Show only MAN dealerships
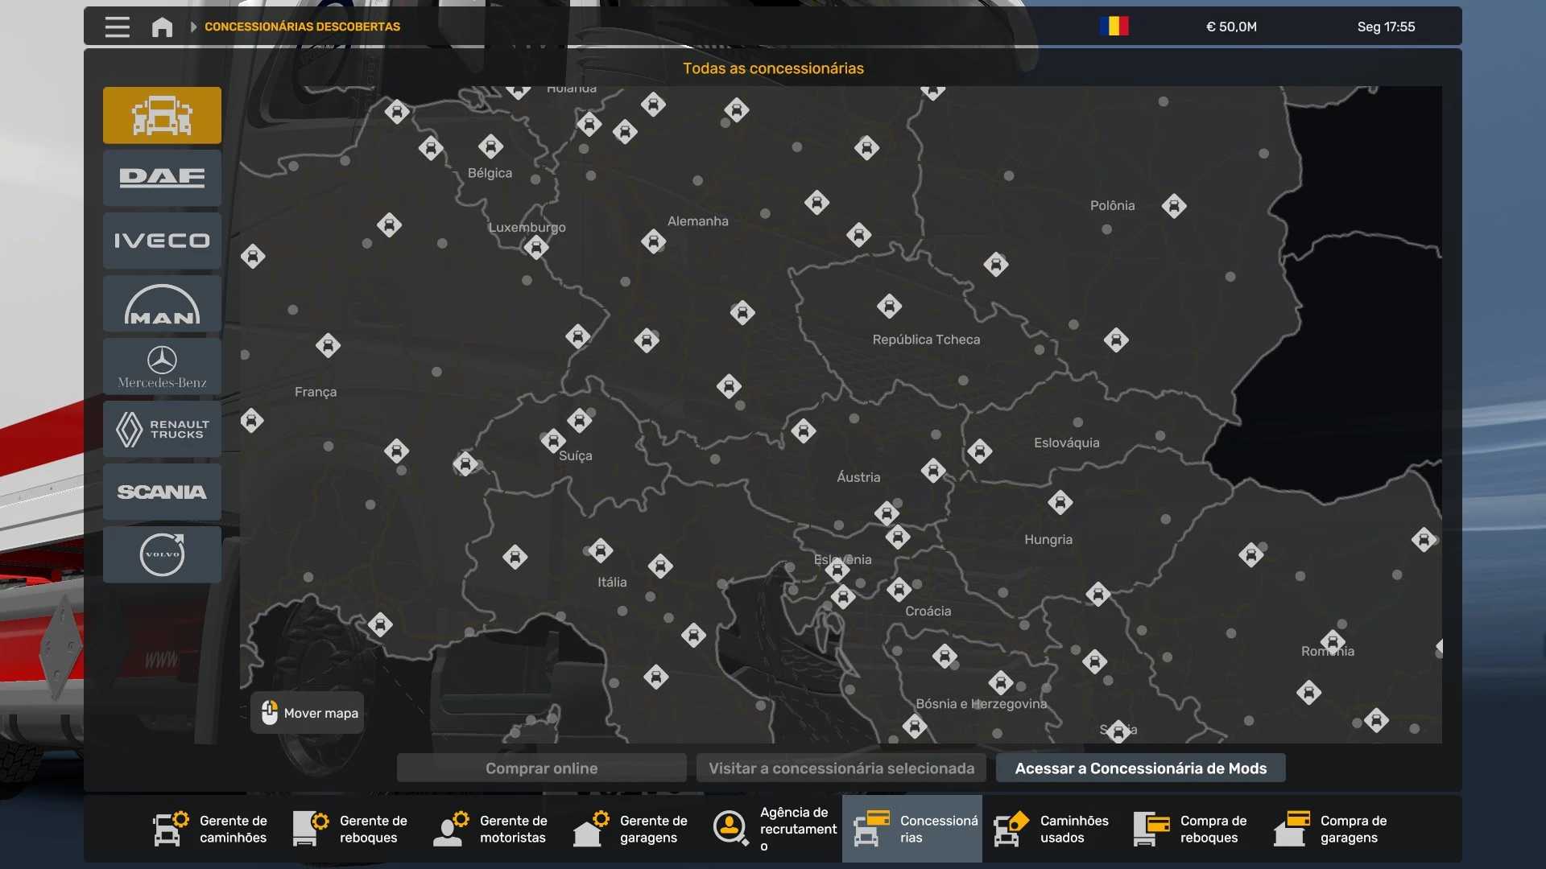This screenshot has height=869, width=1546. tap(162, 304)
